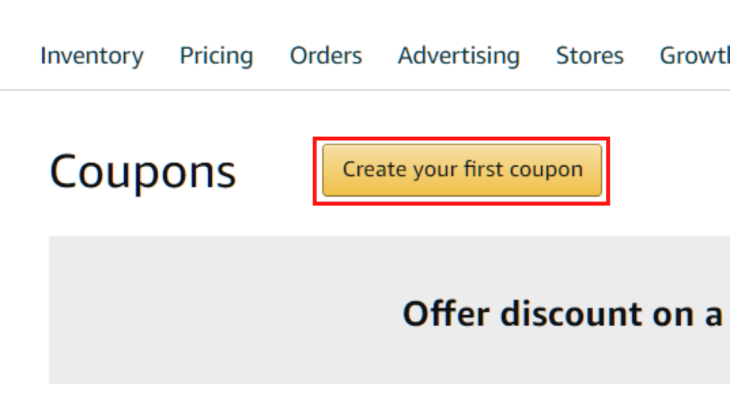Click the Create your first coupon button
Viewport: 730px width, 411px height.
coord(462,170)
